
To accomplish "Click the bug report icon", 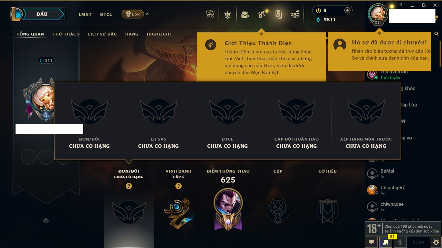I will pos(436,242).
